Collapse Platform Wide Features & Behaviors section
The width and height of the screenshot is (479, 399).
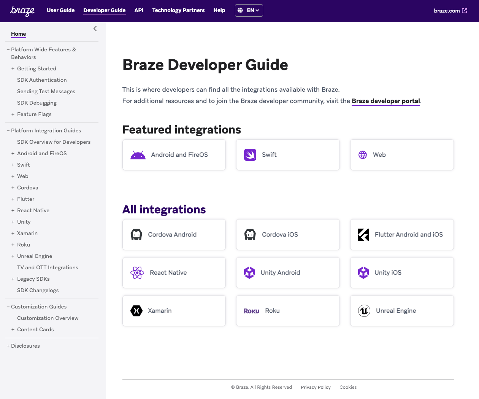(8, 49)
